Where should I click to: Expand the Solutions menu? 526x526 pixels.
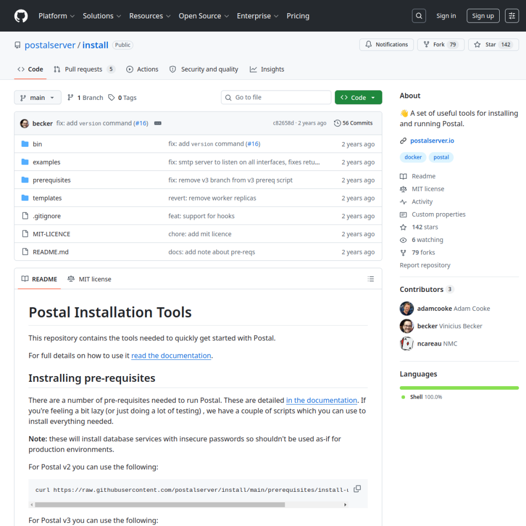102,16
